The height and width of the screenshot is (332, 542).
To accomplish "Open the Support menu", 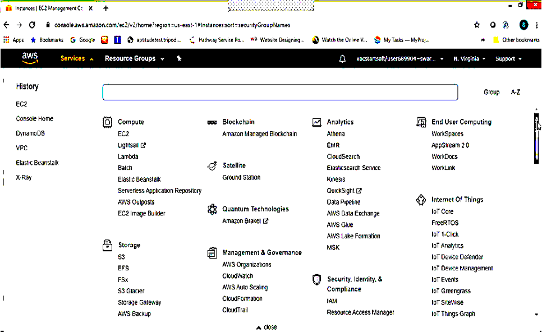I will tap(508, 59).
